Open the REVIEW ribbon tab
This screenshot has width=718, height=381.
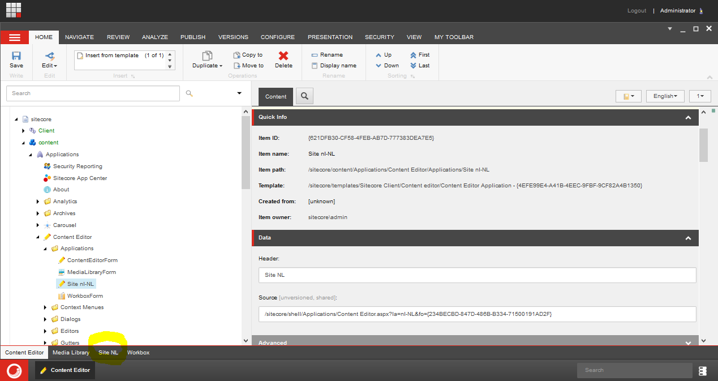[x=118, y=37]
